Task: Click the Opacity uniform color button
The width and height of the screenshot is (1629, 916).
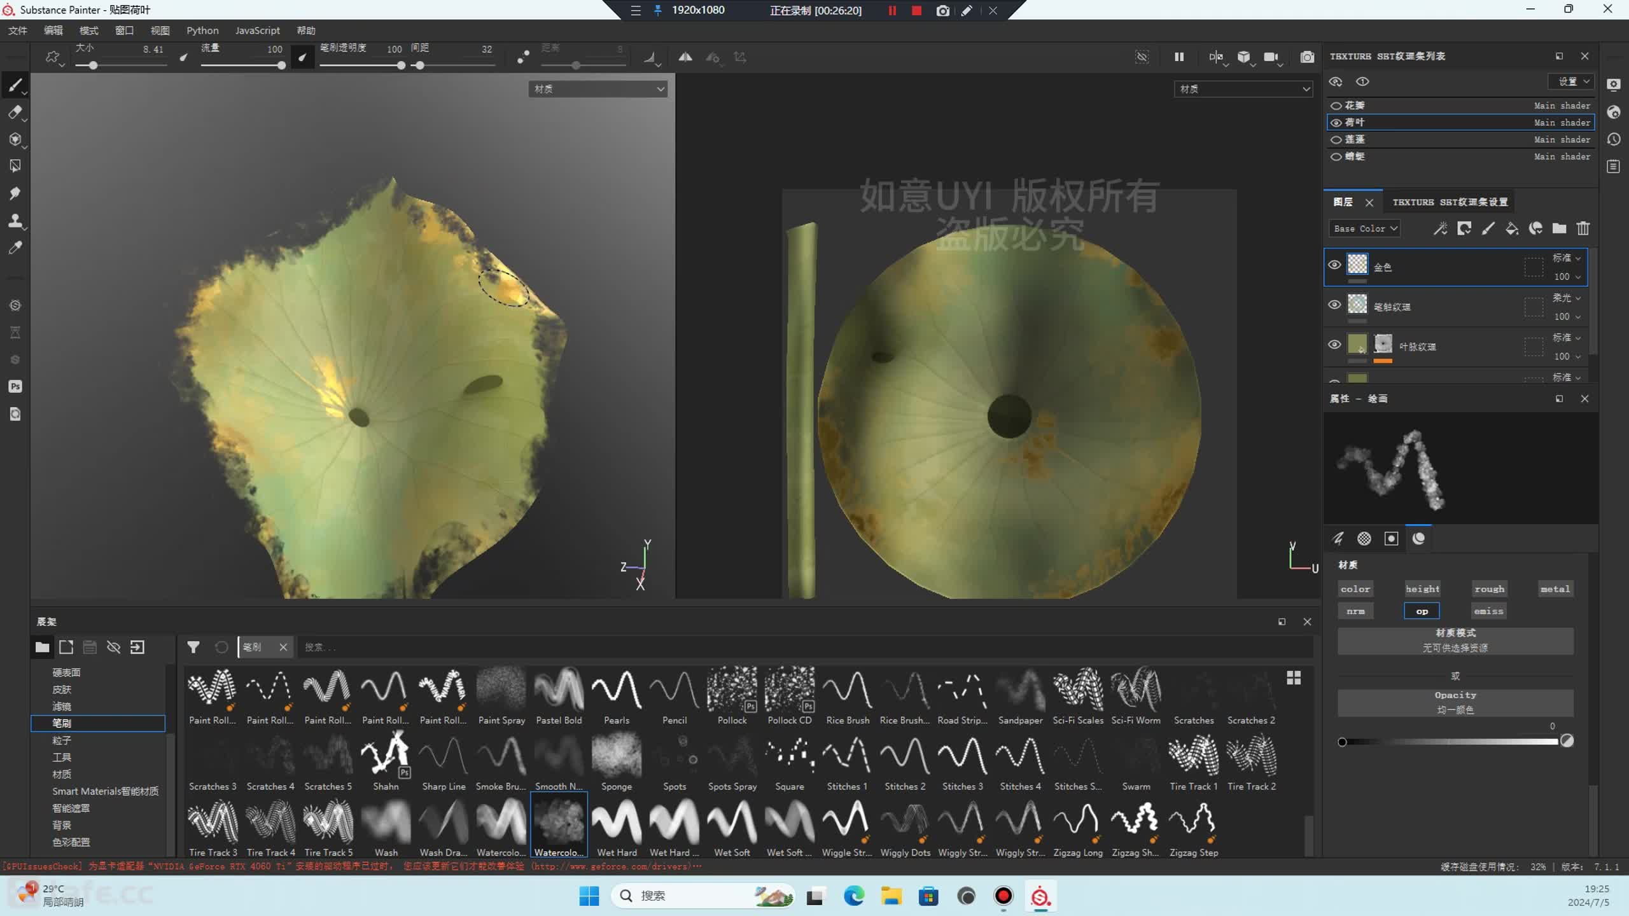Action: tap(1455, 702)
